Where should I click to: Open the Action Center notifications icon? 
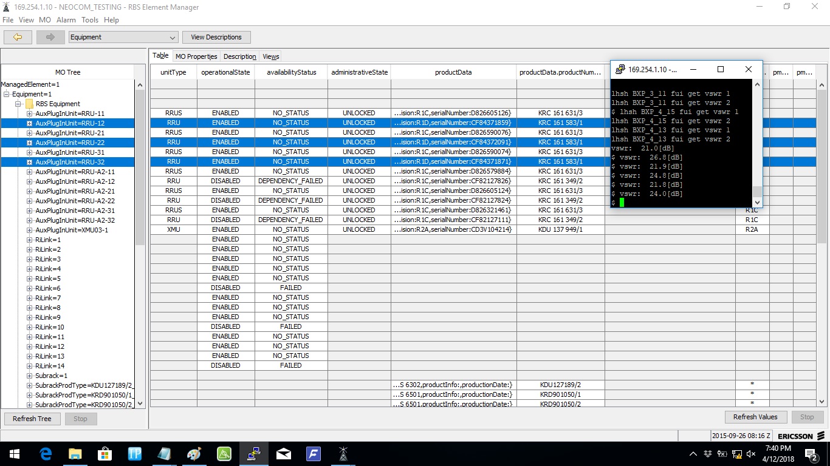coord(811,454)
